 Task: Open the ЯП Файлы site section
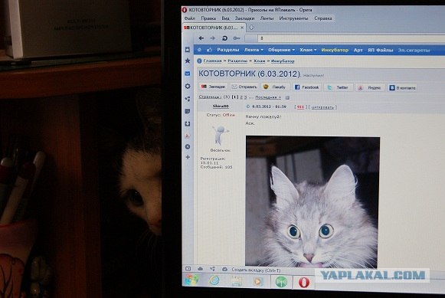[381, 51]
